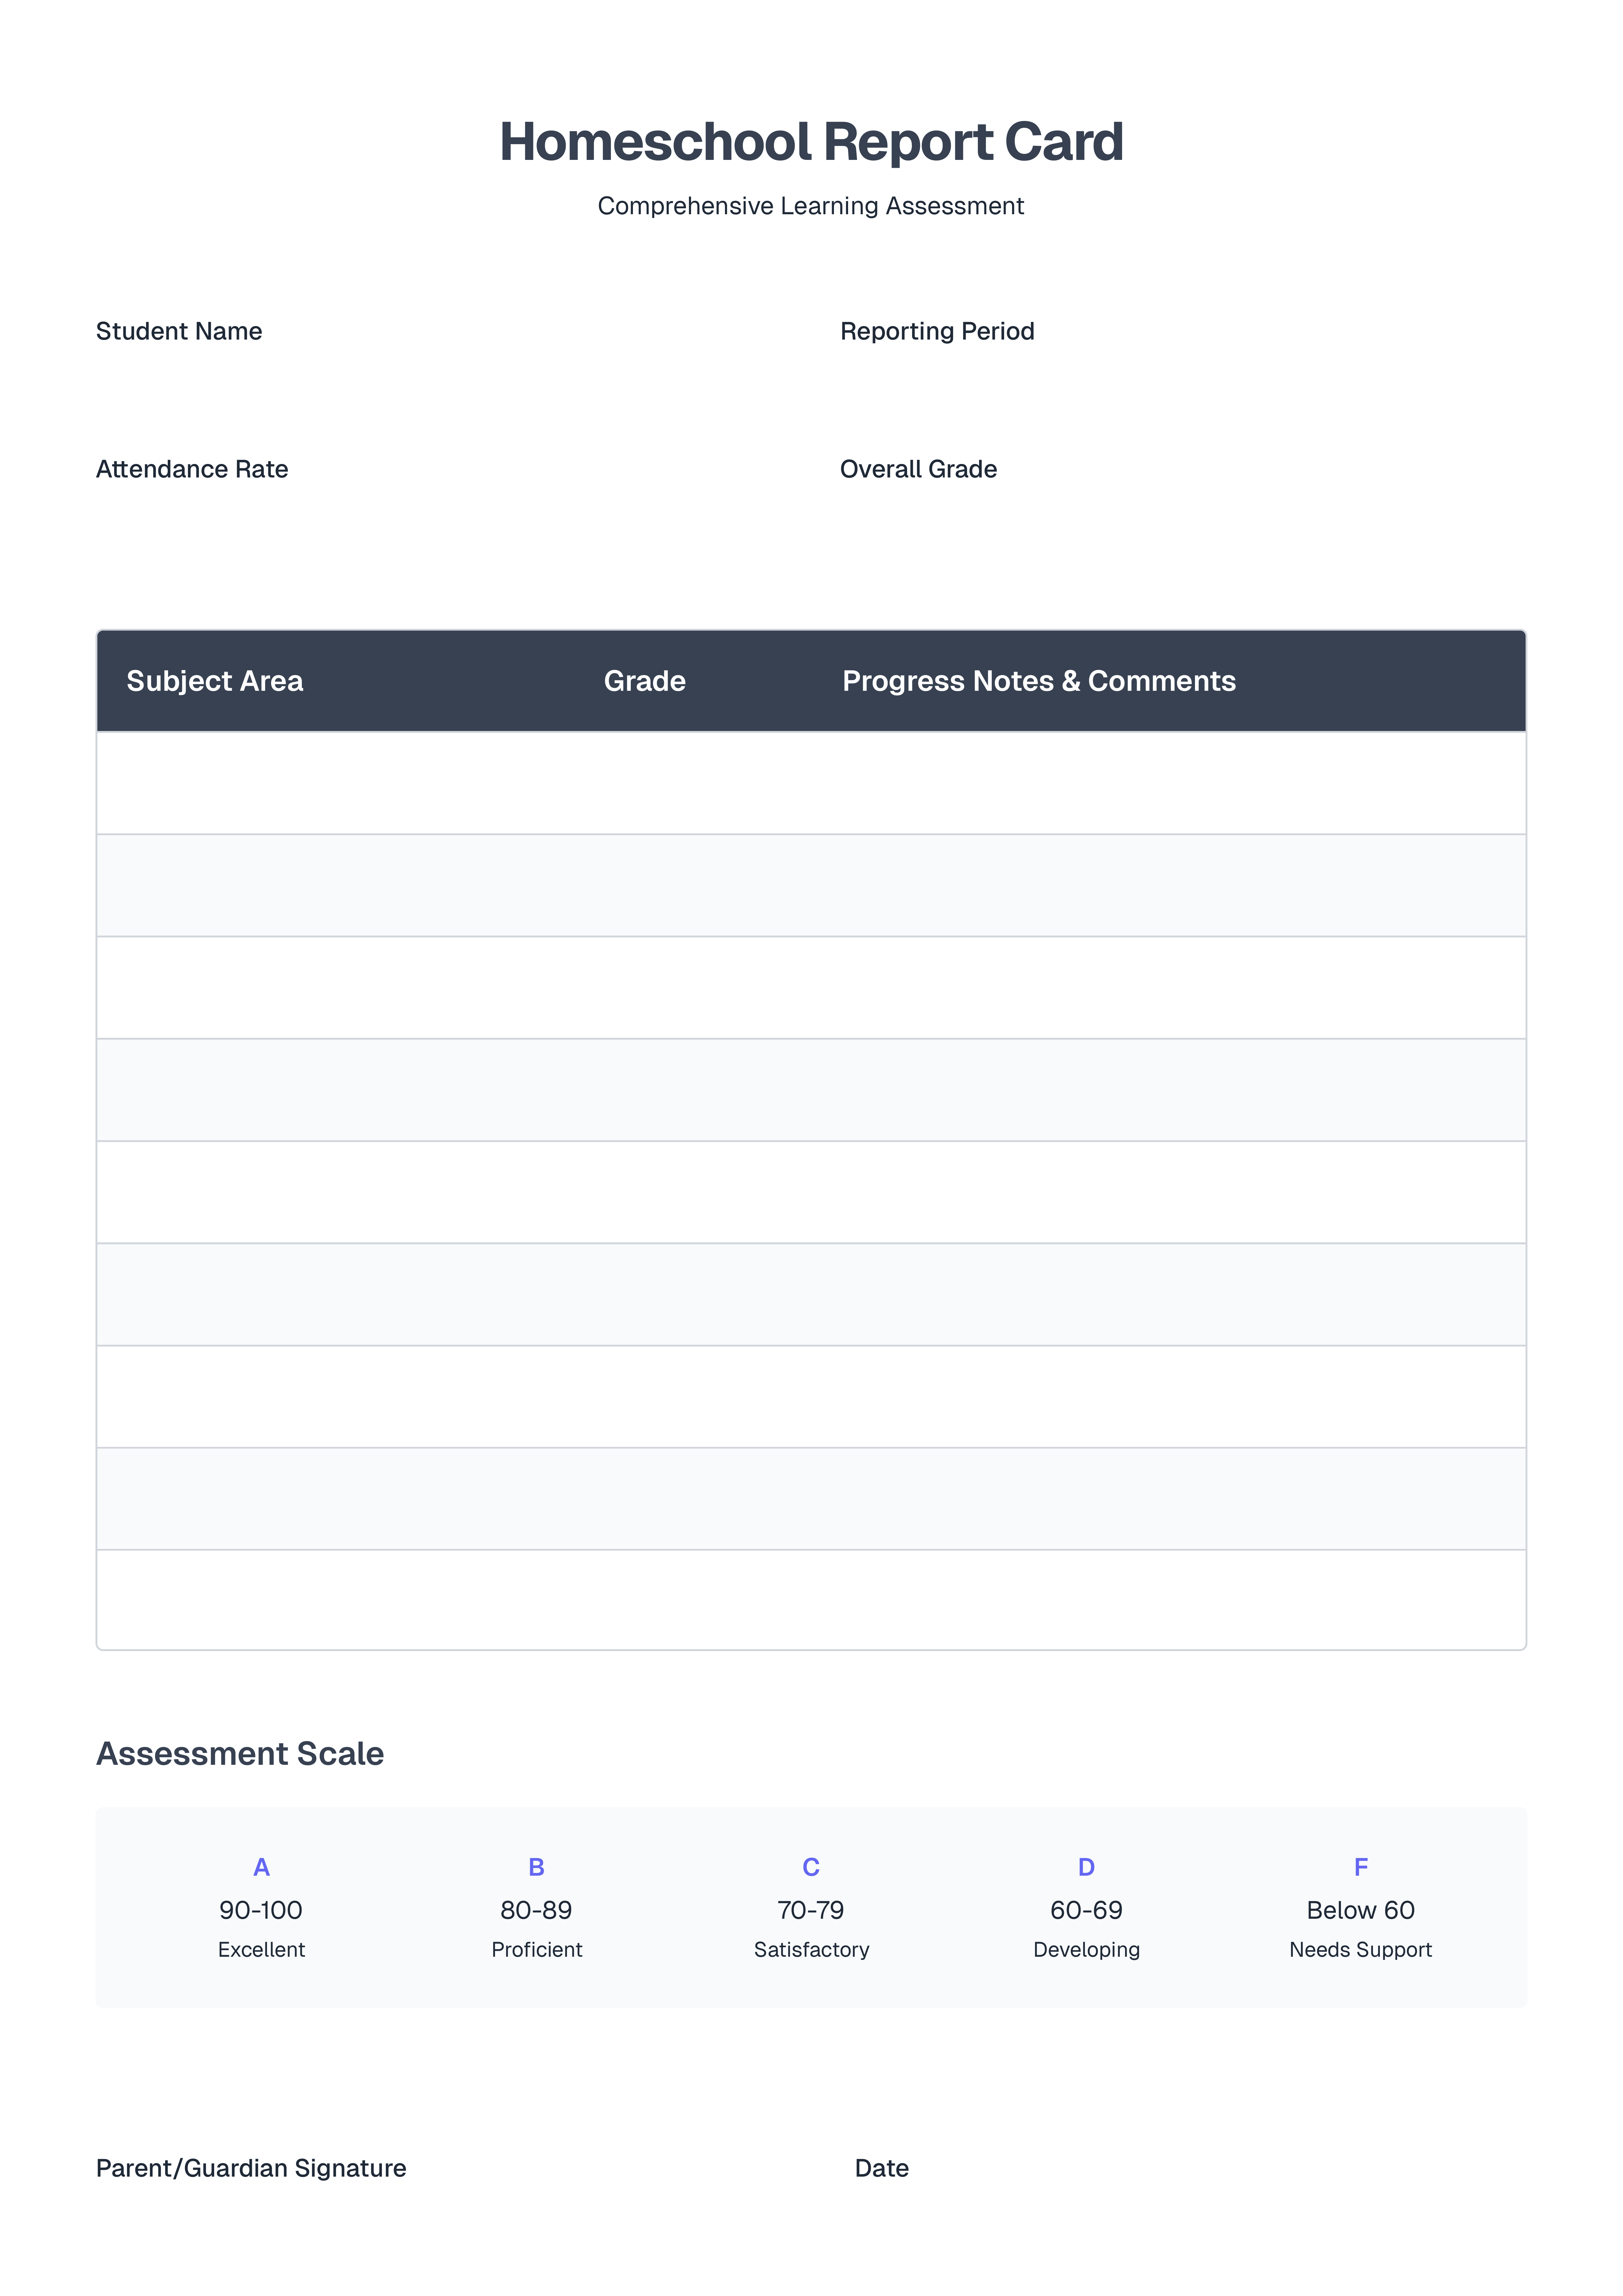Click the Assessment Scale heading
The image size is (1623, 2296).
point(240,1753)
